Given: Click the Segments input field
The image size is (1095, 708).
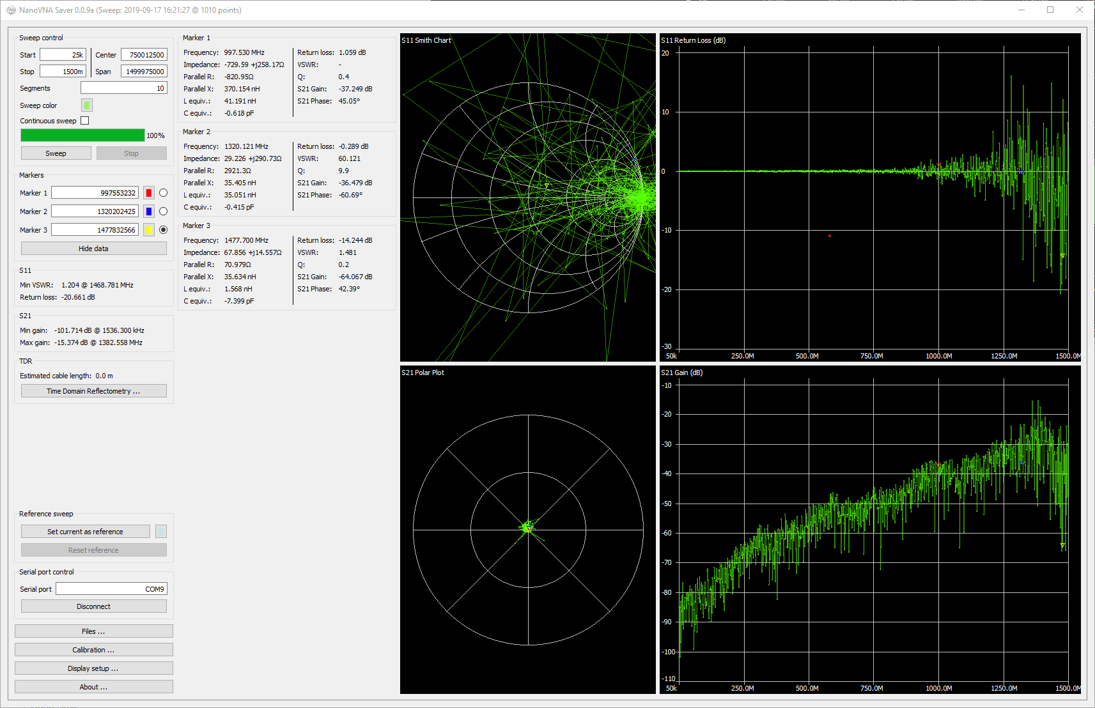Looking at the screenshot, I should pos(123,88).
